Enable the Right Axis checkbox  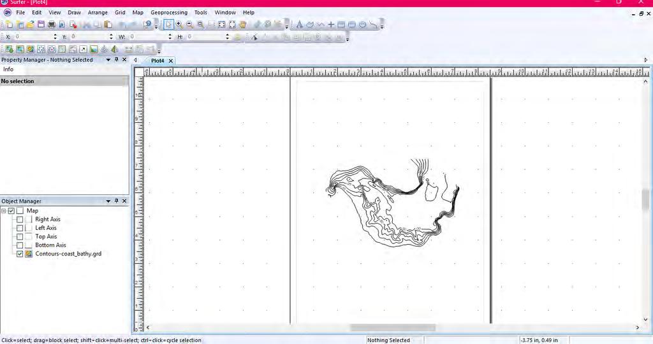pos(20,219)
